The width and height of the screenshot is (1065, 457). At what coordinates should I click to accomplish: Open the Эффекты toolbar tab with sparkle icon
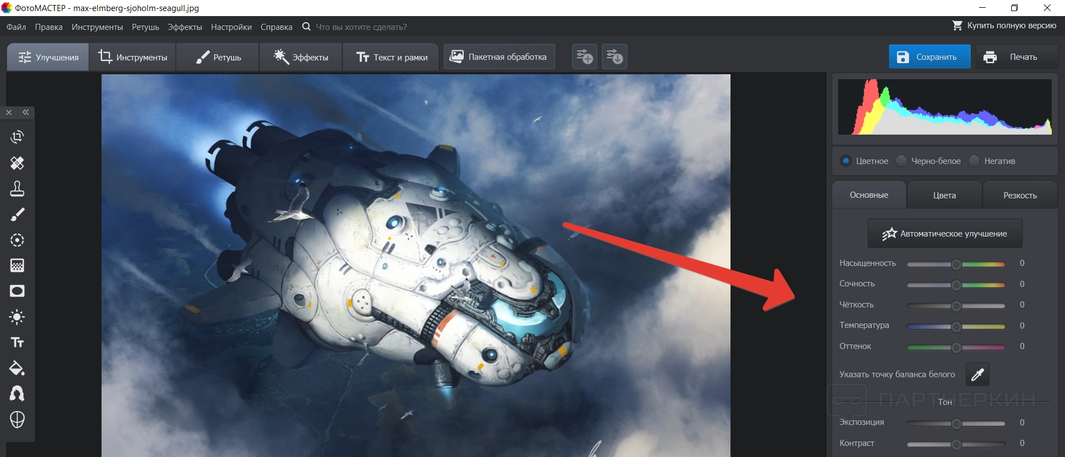(301, 57)
